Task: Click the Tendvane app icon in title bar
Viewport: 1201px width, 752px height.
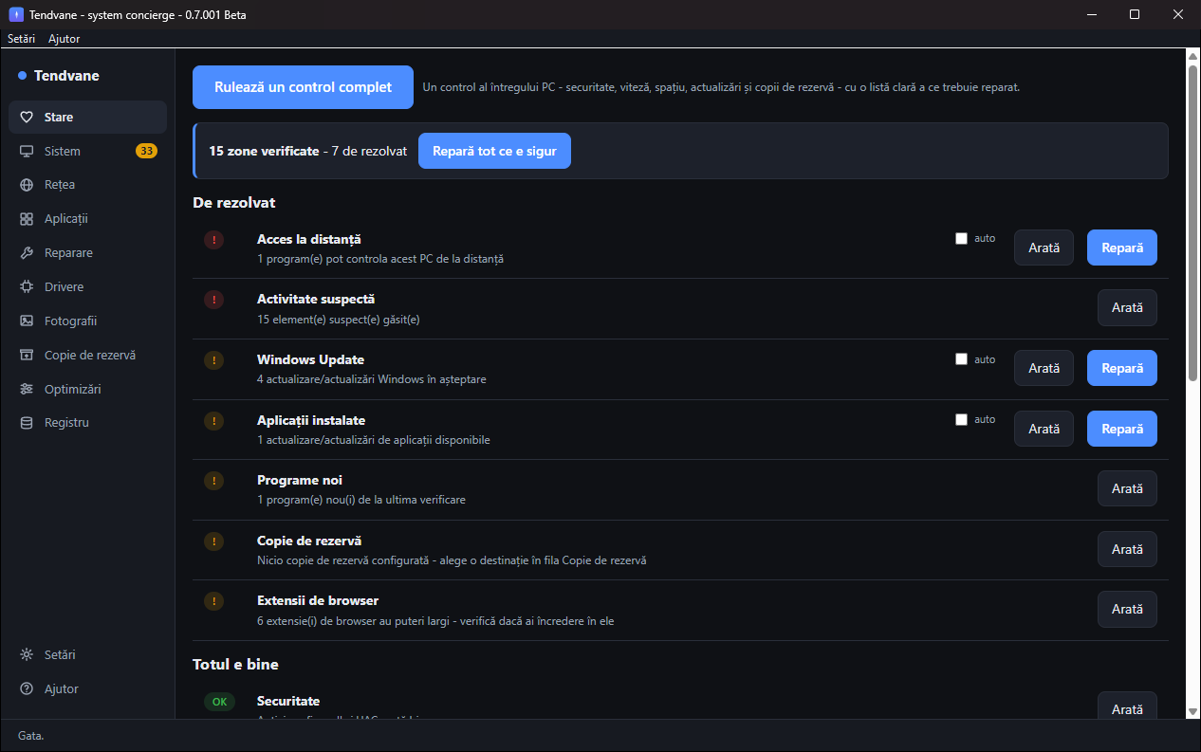Action: point(16,14)
